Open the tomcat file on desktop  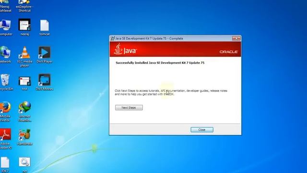click(45, 28)
